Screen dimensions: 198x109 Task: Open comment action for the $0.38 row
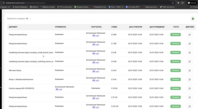tap(190, 53)
